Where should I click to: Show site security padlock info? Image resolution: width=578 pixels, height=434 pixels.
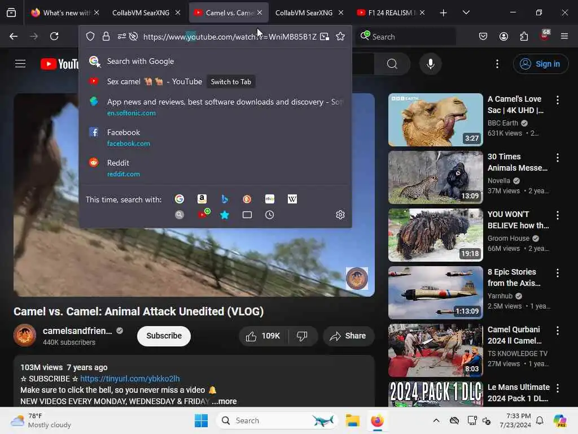coord(106,36)
